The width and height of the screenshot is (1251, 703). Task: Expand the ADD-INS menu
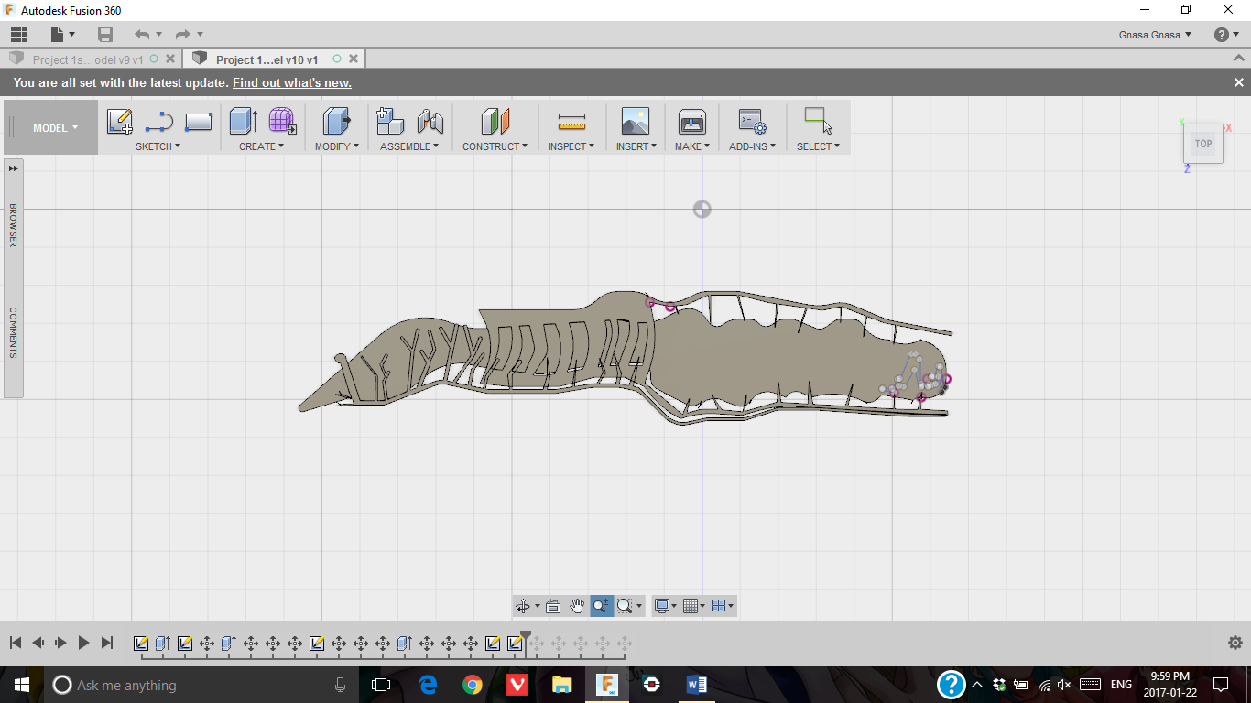(753, 146)
